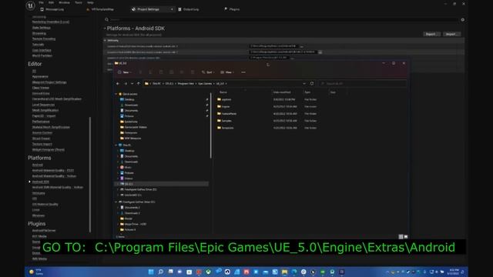This screenshot has width=493, height=277.
Task: Click Epic Games in the address breadcrumb
Action: point(205,84)
